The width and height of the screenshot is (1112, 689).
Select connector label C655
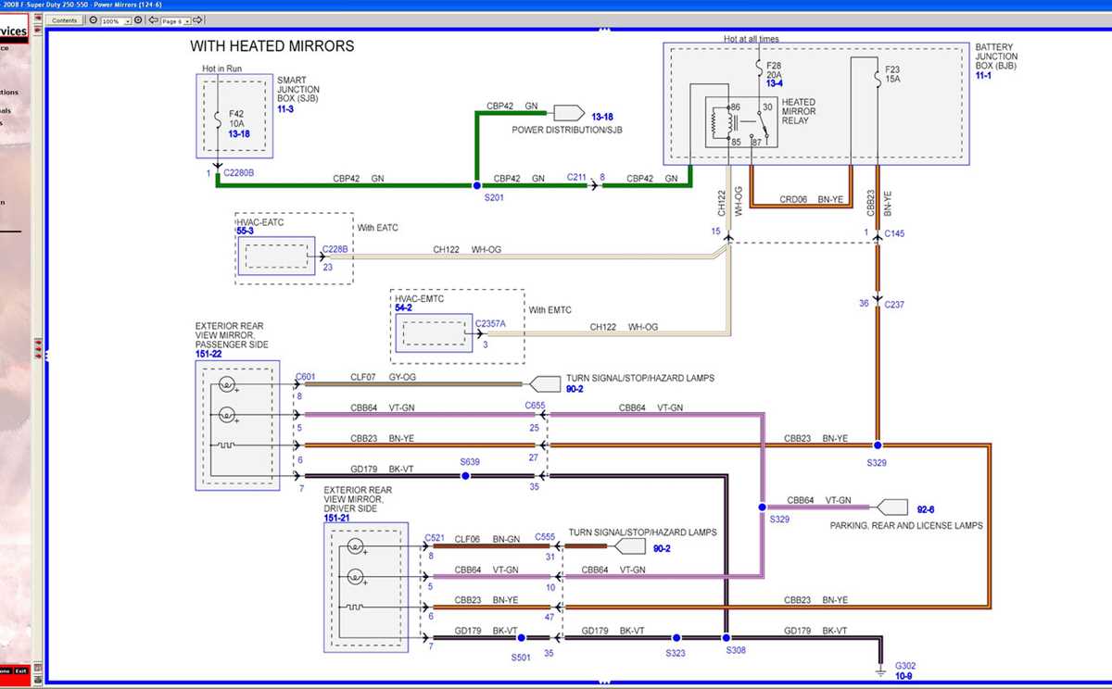pos(535,406)
